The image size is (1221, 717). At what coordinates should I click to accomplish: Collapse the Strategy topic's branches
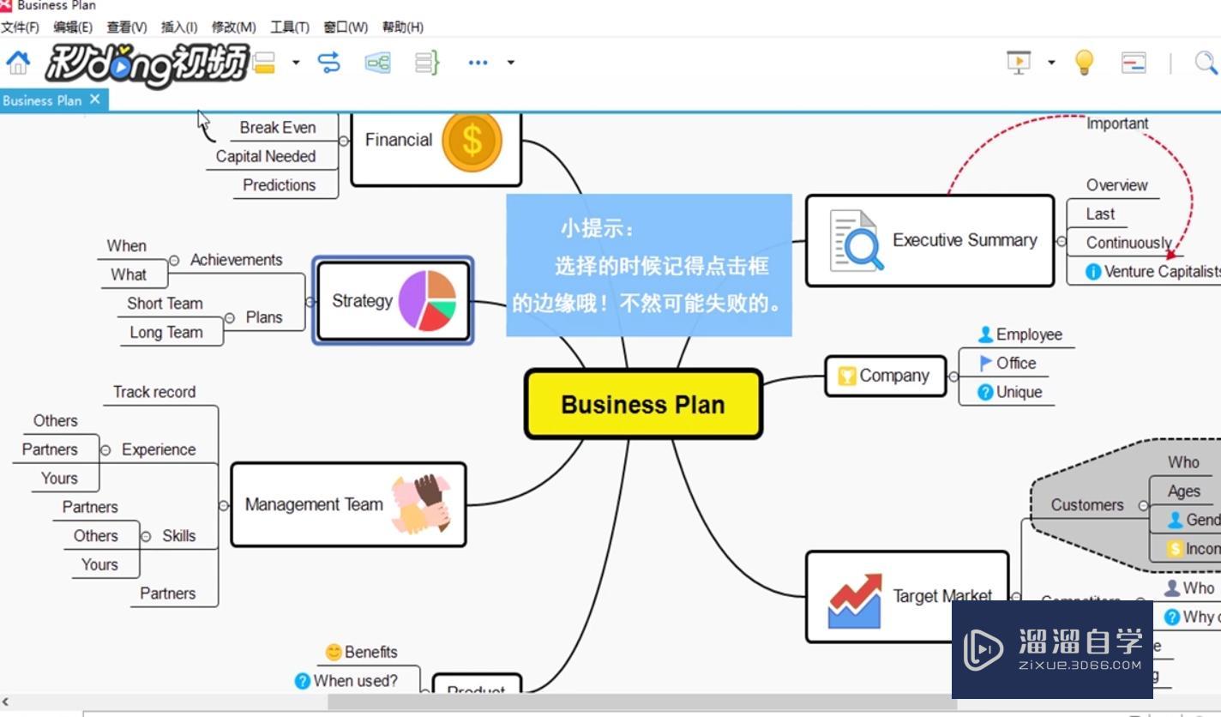[310, 302]
